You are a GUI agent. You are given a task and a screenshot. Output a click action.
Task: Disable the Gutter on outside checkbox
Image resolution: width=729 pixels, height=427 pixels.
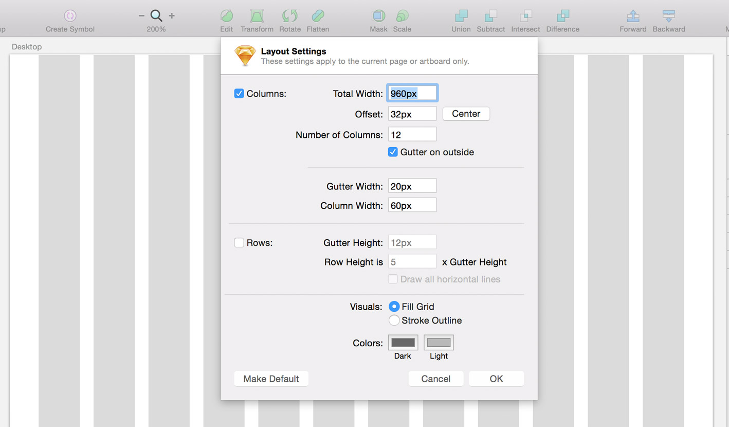[393, 152]
